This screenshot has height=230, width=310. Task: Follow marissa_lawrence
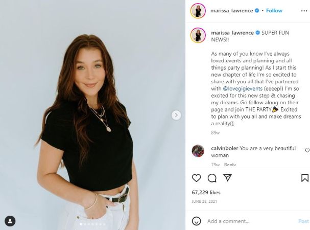pos(274,11)
